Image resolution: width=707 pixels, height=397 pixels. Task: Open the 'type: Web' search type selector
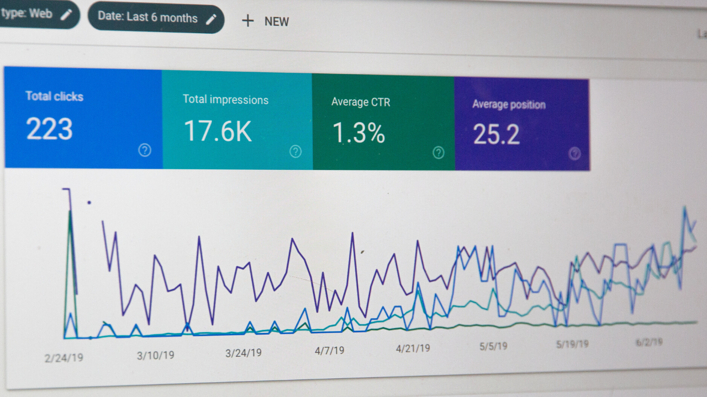click(30, 13)
